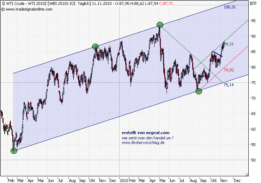Click the resize grip at the chart's bottom-right corner
This screenshot has width=261, height=183.
pyautogui.click(x=247, y=175)
